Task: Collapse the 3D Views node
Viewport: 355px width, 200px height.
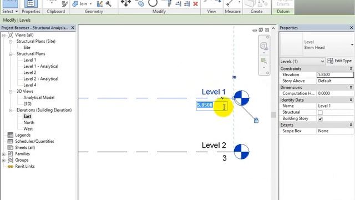Action: coord(11,92)
